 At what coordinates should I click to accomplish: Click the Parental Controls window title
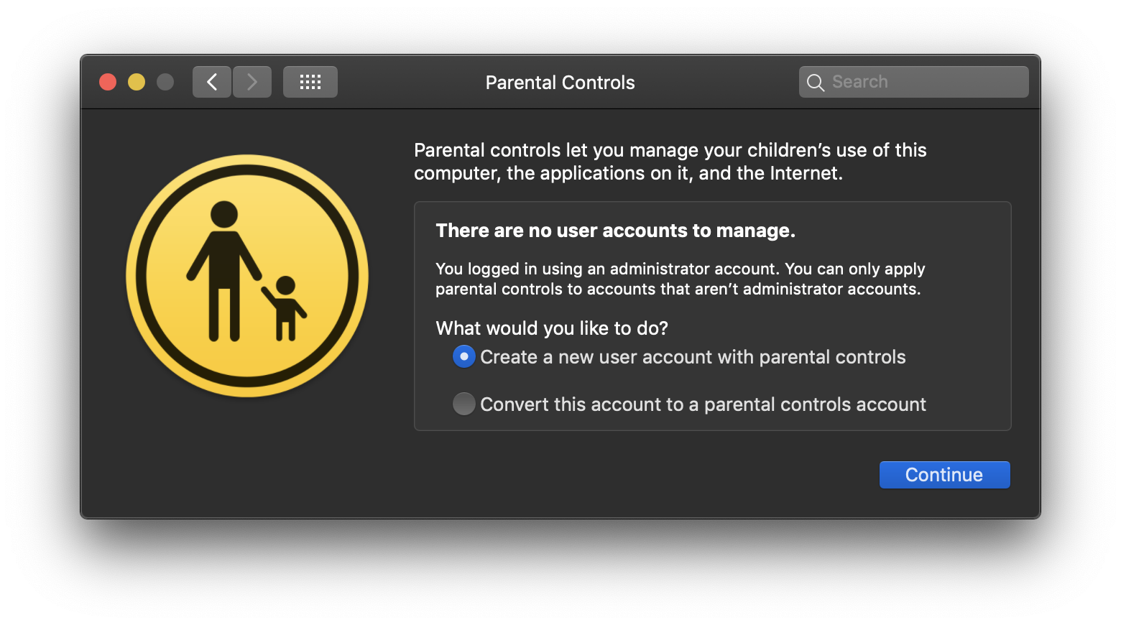coord(560,83)
